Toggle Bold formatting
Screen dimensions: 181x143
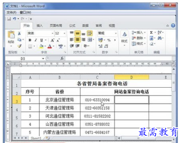(30, 40)
